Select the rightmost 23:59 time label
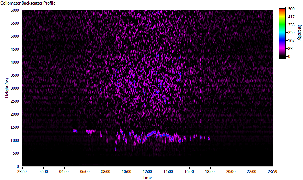This screenshot has height=180, width=303. tap(272, 171)
